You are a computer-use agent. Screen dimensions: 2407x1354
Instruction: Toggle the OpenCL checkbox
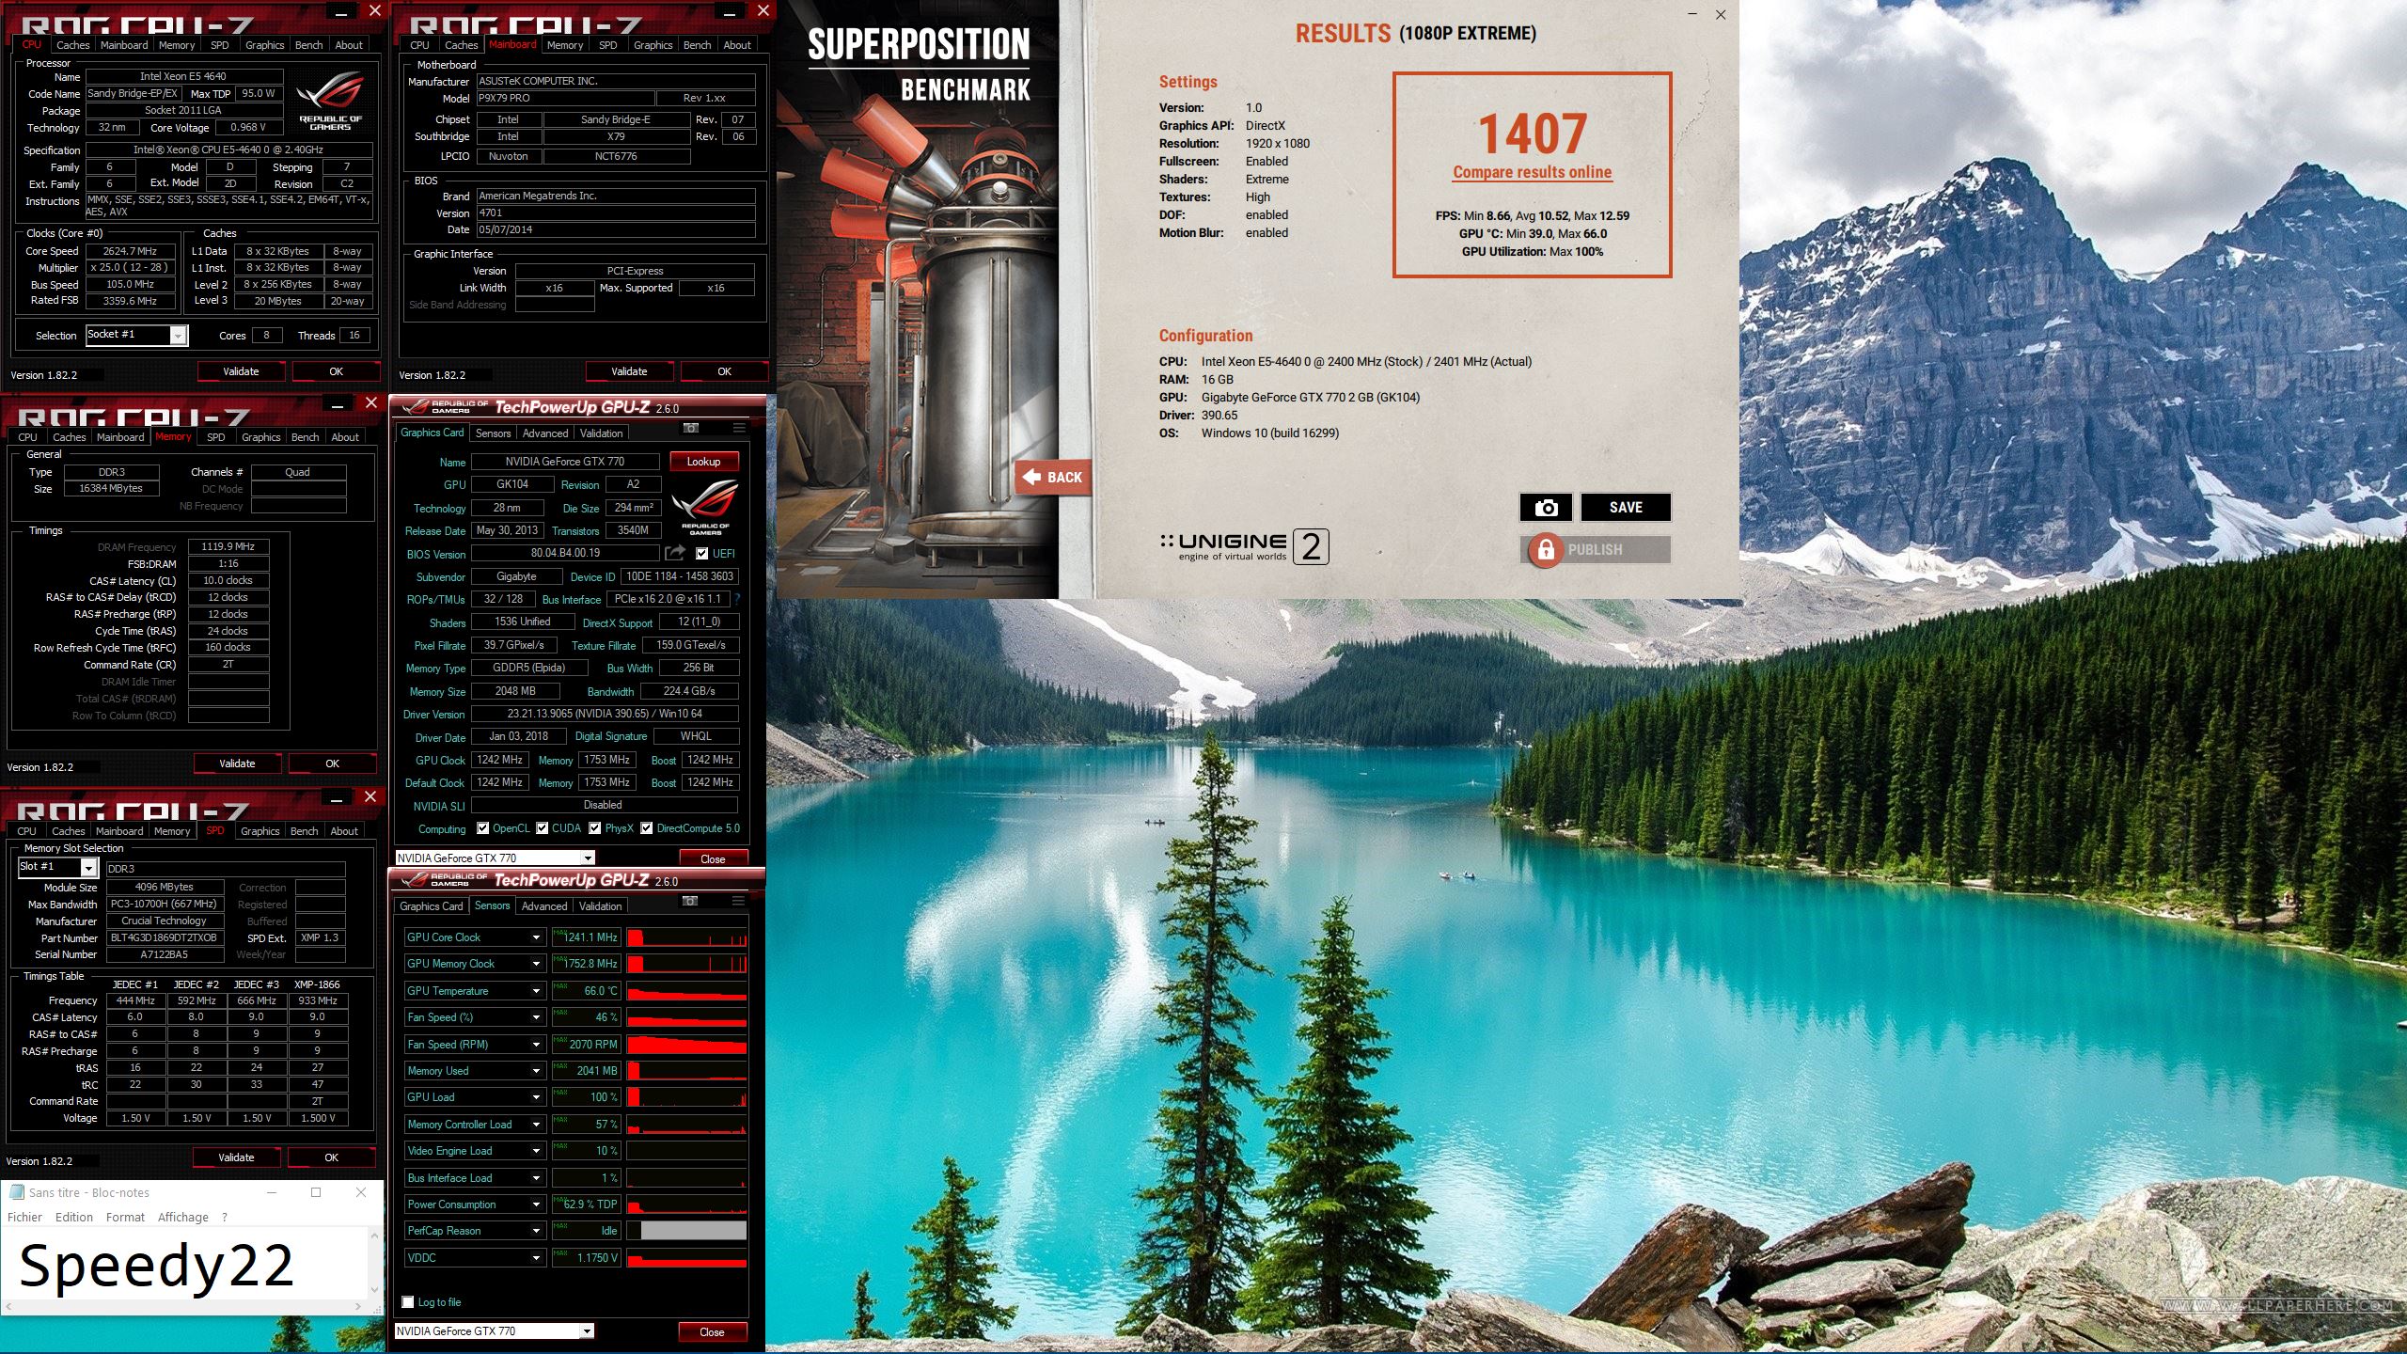click(x=482, y=828)
